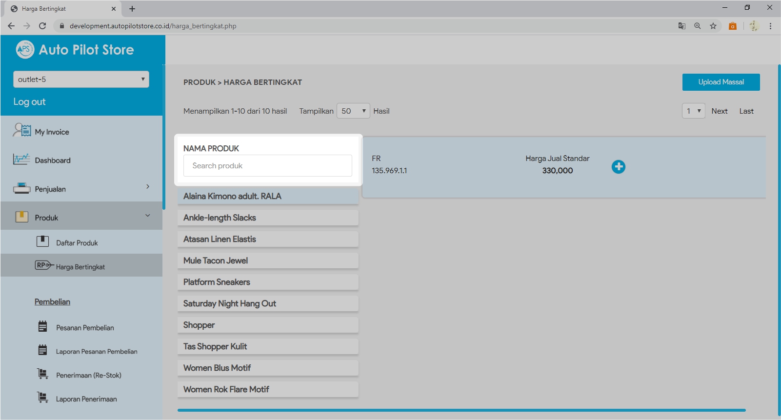Open the page number dropdown
Image resolution: width=781 pixels, height=420 pixels.
(693, 111)
